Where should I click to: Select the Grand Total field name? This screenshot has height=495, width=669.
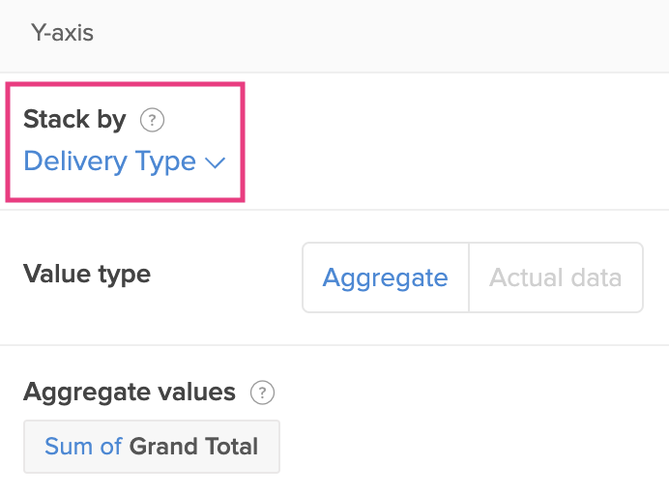point(193,447)
